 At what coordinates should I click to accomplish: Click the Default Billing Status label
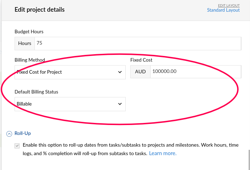(36, 92)
